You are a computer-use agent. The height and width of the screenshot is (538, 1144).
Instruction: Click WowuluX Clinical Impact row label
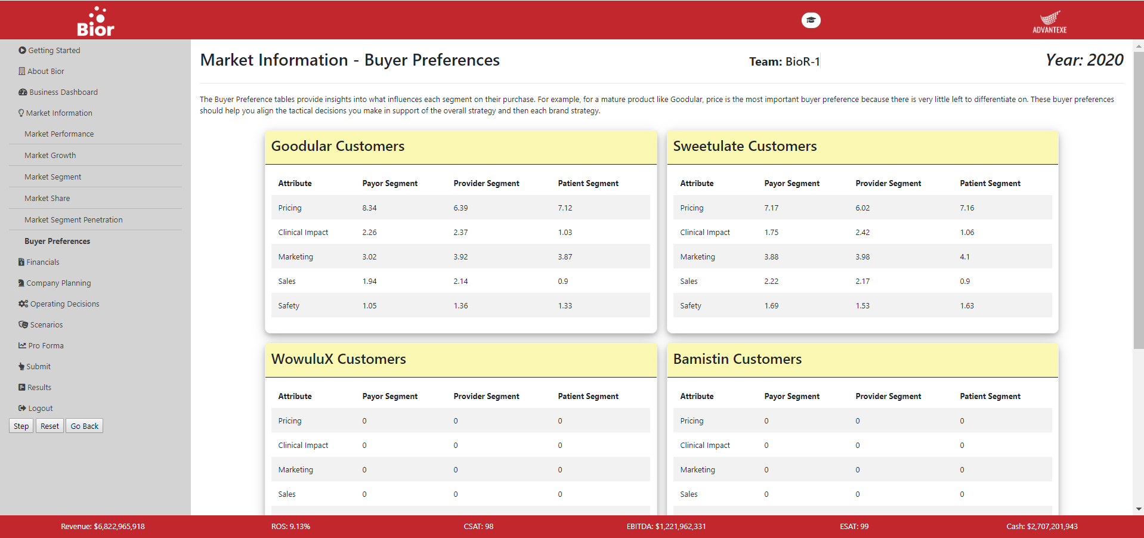pos(303,445)
